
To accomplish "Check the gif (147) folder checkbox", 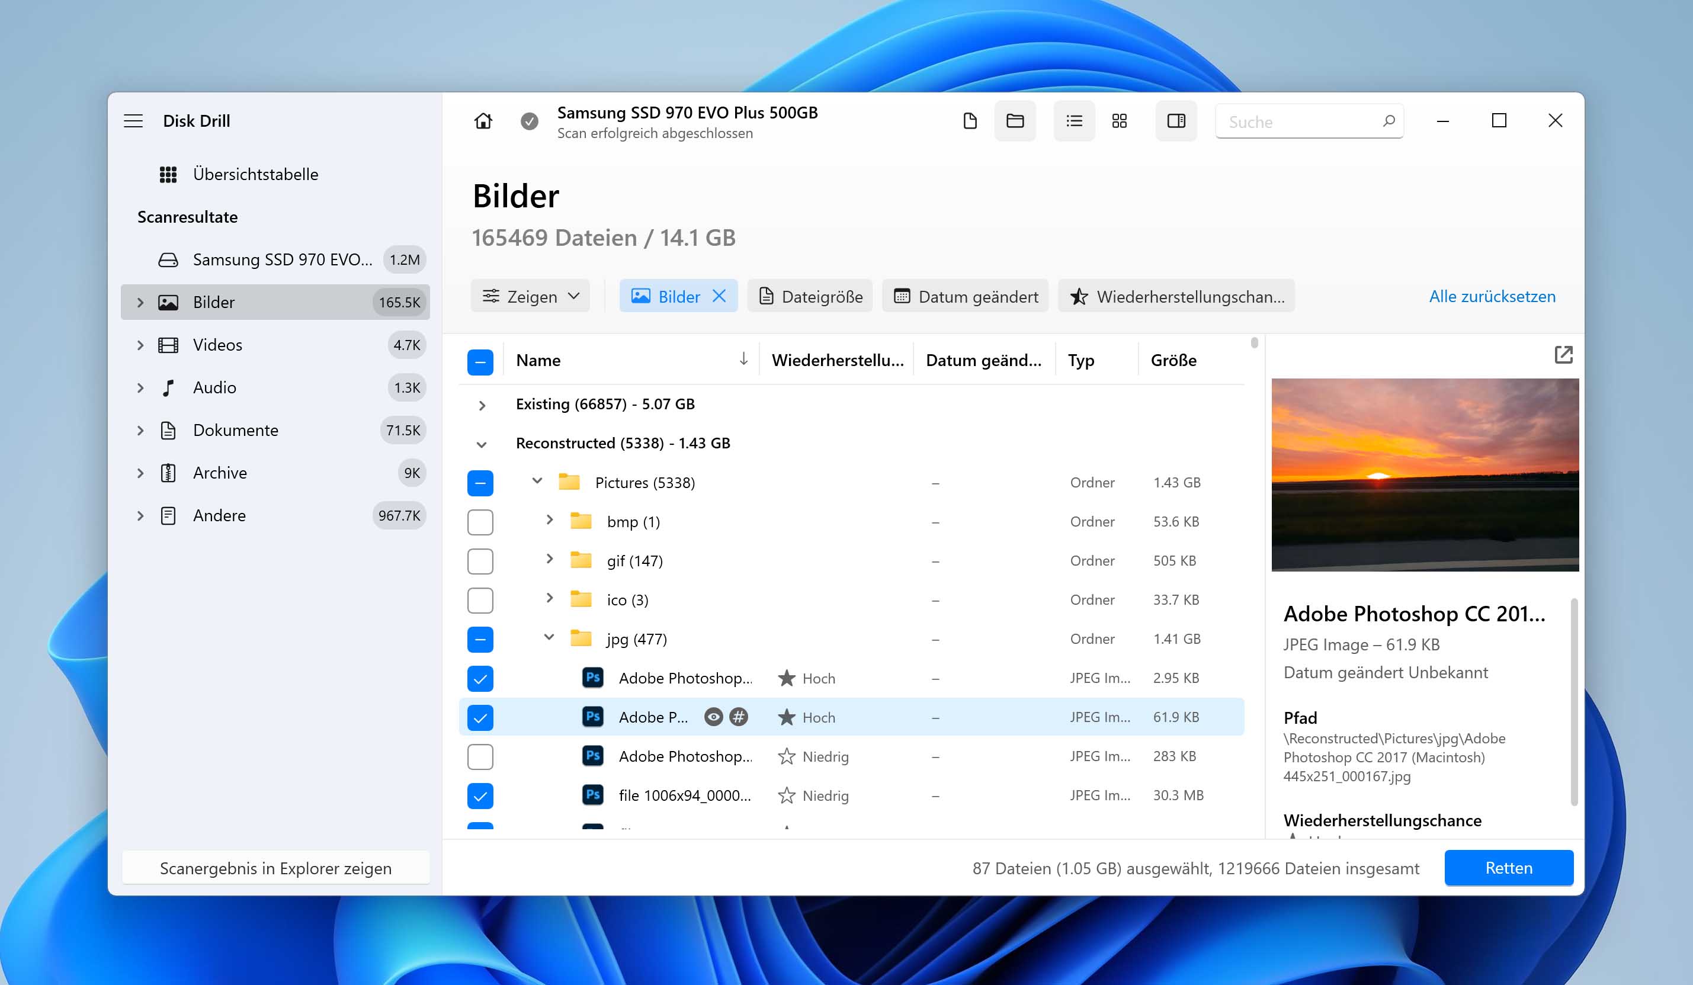I will coord(480,561).
